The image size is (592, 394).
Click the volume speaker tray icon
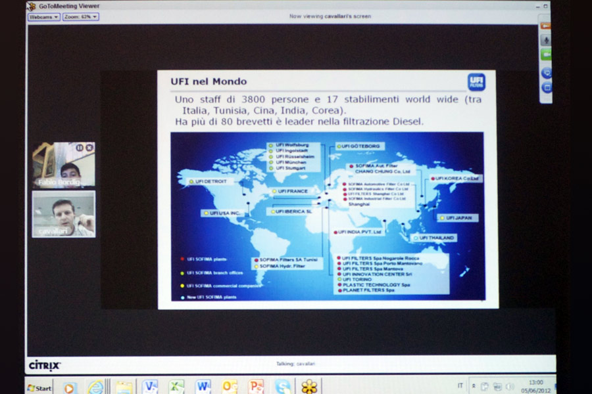coord(510,387)
